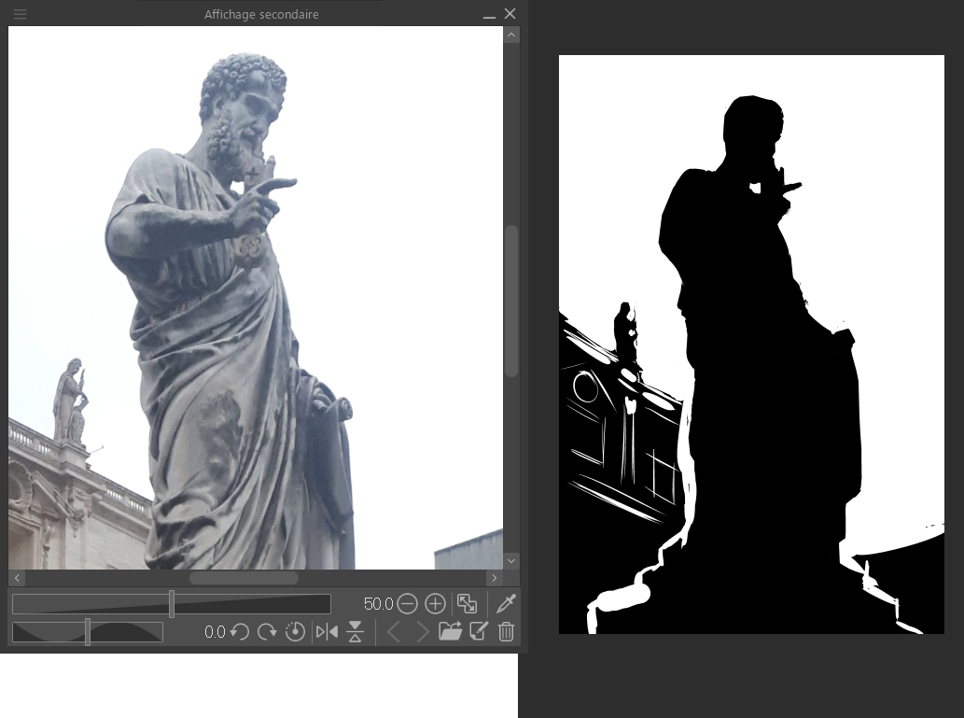This screenshot has height=718, width=964.
Task: Rotate reference image clockwise
Action: 267,632
